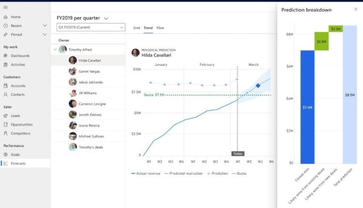363x208 pixels.
Task: Collapse the Timothy Alfred owner tree
Action: click(x=55, y=49)
